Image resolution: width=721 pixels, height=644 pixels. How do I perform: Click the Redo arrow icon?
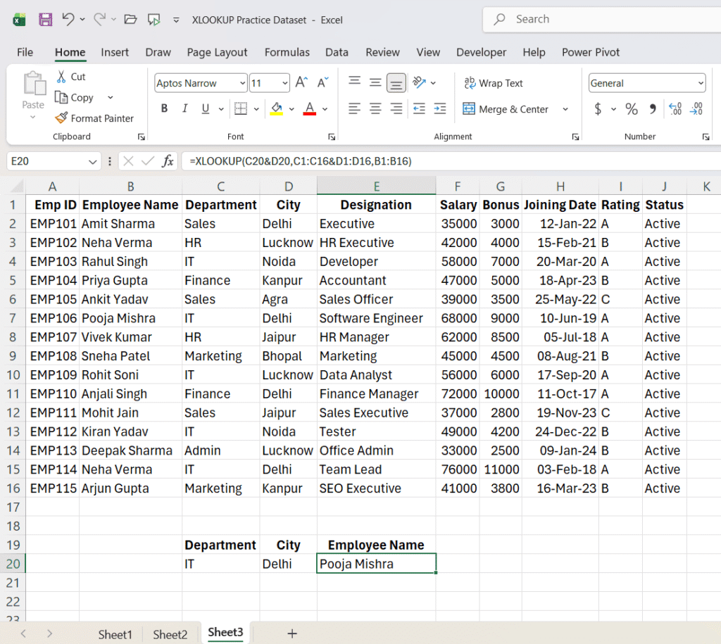(99, 19)
